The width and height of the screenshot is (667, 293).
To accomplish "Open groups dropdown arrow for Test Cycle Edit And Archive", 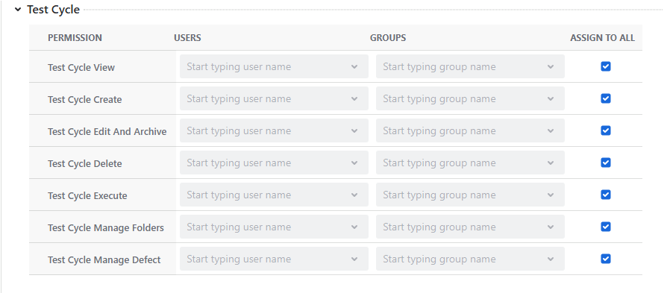I will pyautogui.click(x=551, y=131).
